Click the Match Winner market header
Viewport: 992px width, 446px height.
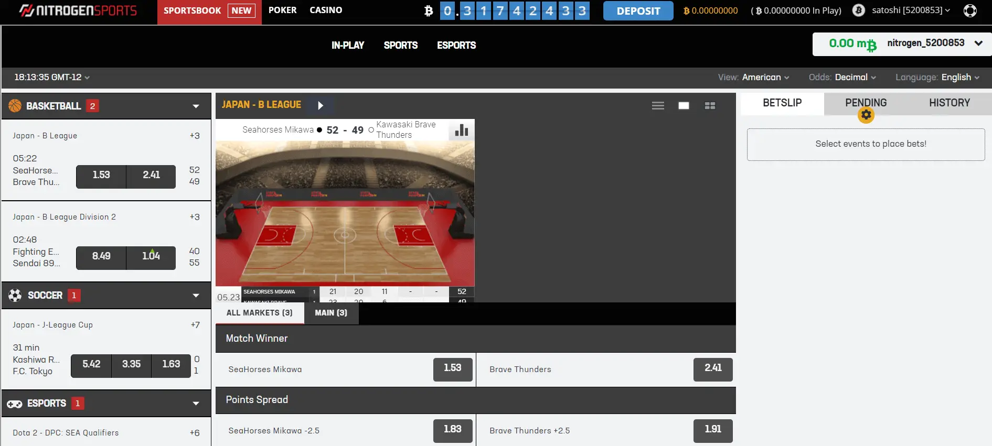[x=475, y=339]
